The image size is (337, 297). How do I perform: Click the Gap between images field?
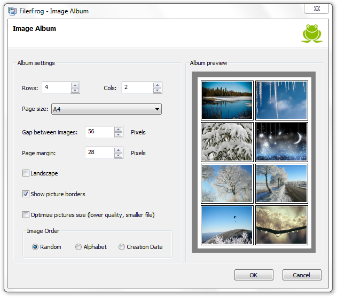(100, 132)
